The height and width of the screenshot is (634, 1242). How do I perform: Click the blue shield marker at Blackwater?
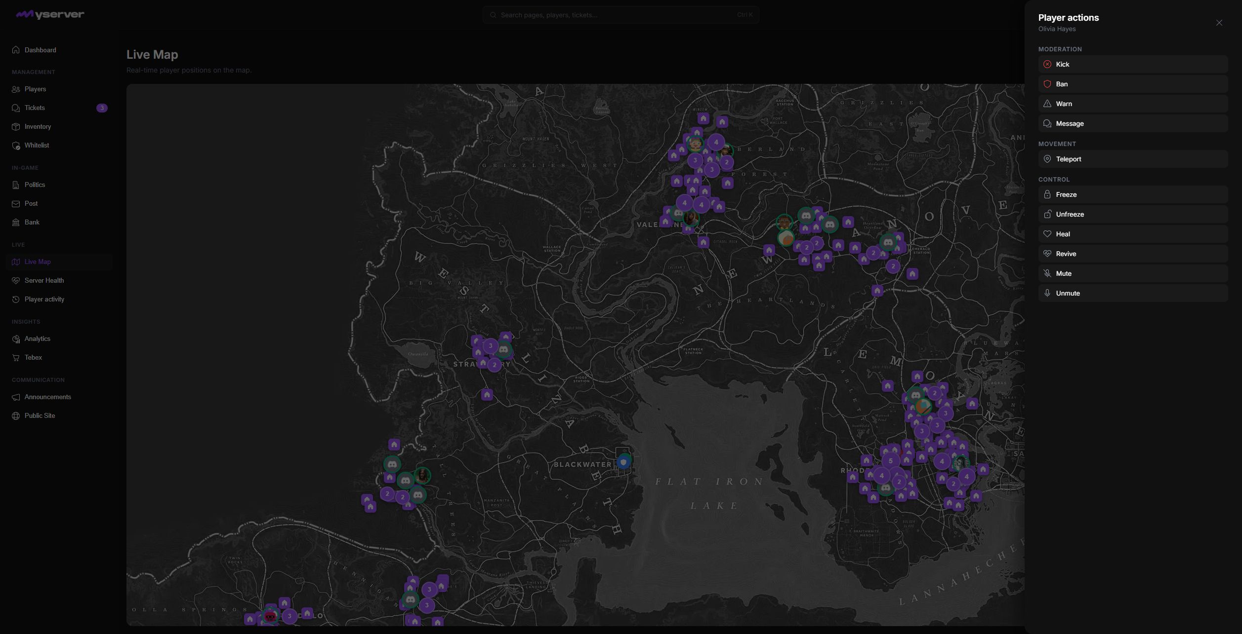[623, 462]
